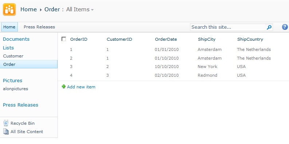This screenshot has height=144, width=289.
Task: Click the breadcrumb arrow after Home
Action: pyautogui.click(x=41, y=10)
